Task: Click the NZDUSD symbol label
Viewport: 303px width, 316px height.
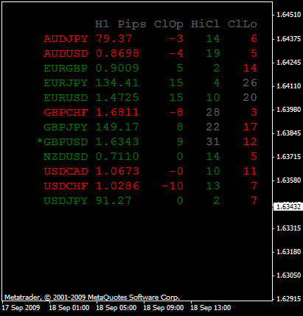Action: (x=66, y=157)
